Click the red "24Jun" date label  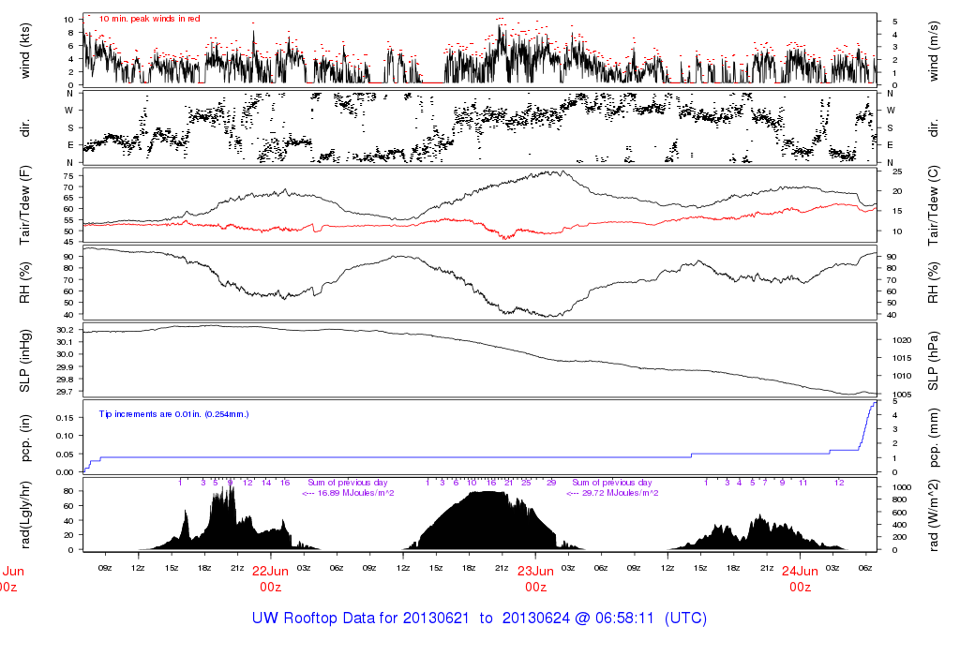click(800, 571)
